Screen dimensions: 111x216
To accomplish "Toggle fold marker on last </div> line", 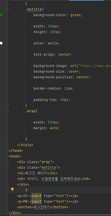I will [7, 213].
